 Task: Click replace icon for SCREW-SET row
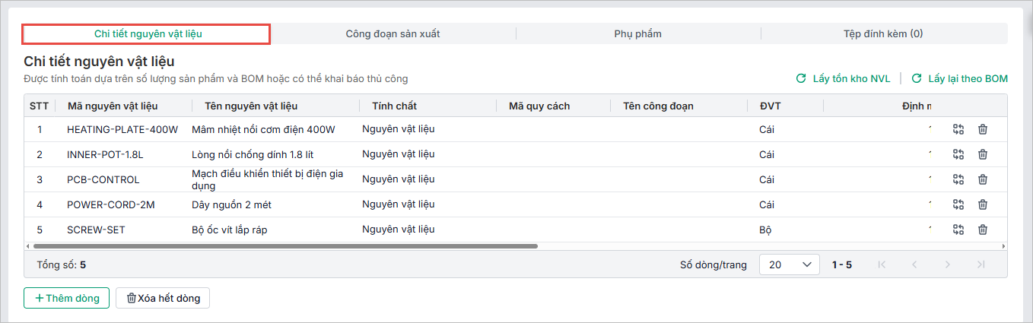coord(958,230)
